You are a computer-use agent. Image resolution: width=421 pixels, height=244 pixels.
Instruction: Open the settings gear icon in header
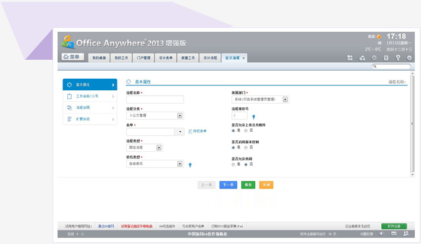click(x=374, y=58)
